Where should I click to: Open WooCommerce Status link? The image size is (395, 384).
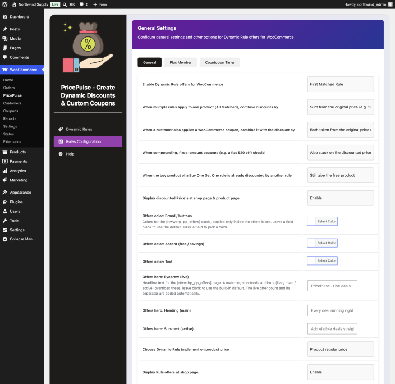pyautogui.click(x=8, y=134)
